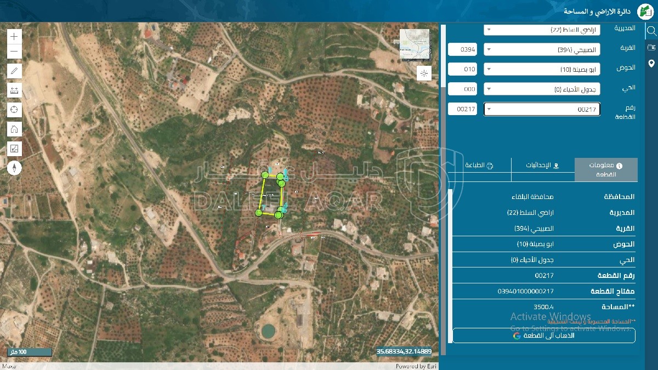This screenshot has height=370, width=658.
Task: Click the find-my-location button beside minimap
Action: point(424,73)
